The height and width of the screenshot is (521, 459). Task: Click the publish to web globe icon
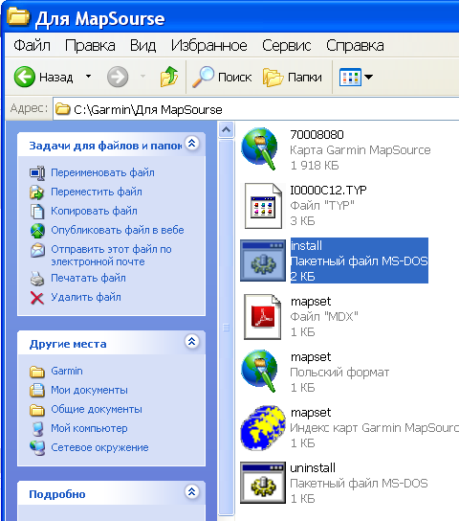click(x=37, y=231)
